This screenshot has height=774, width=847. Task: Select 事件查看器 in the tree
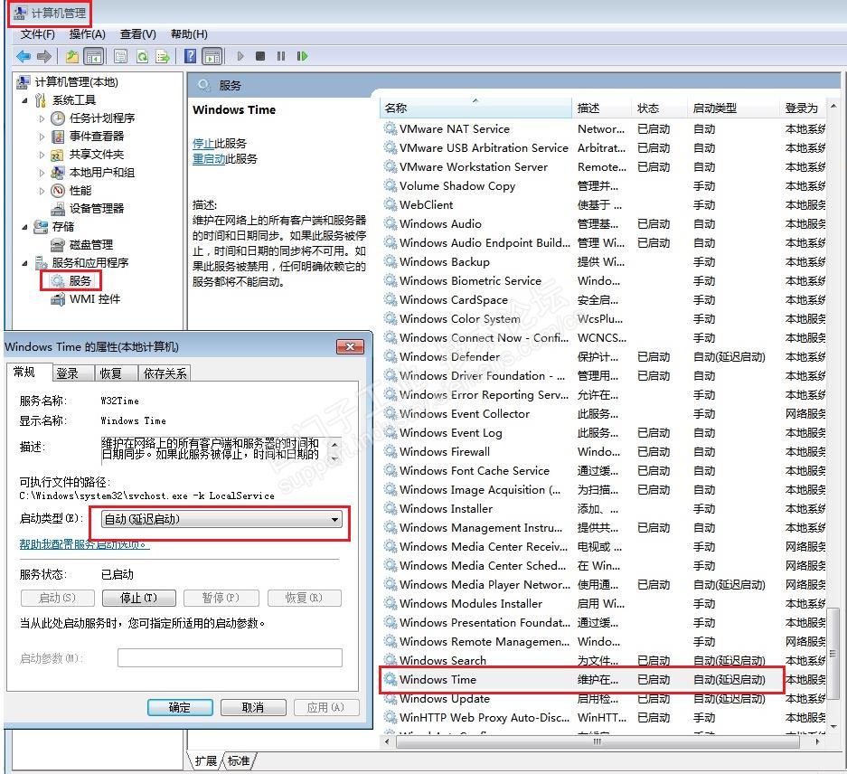click(x=97, y=137)
